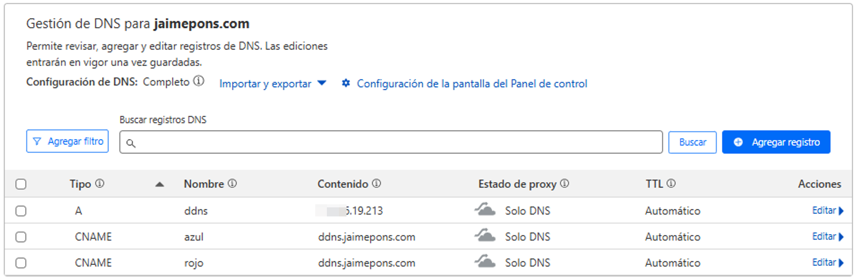This screenshot has width=857, height=280.
Task: Open Configuración de la pantalla del Panel de control
Action: 472,84
